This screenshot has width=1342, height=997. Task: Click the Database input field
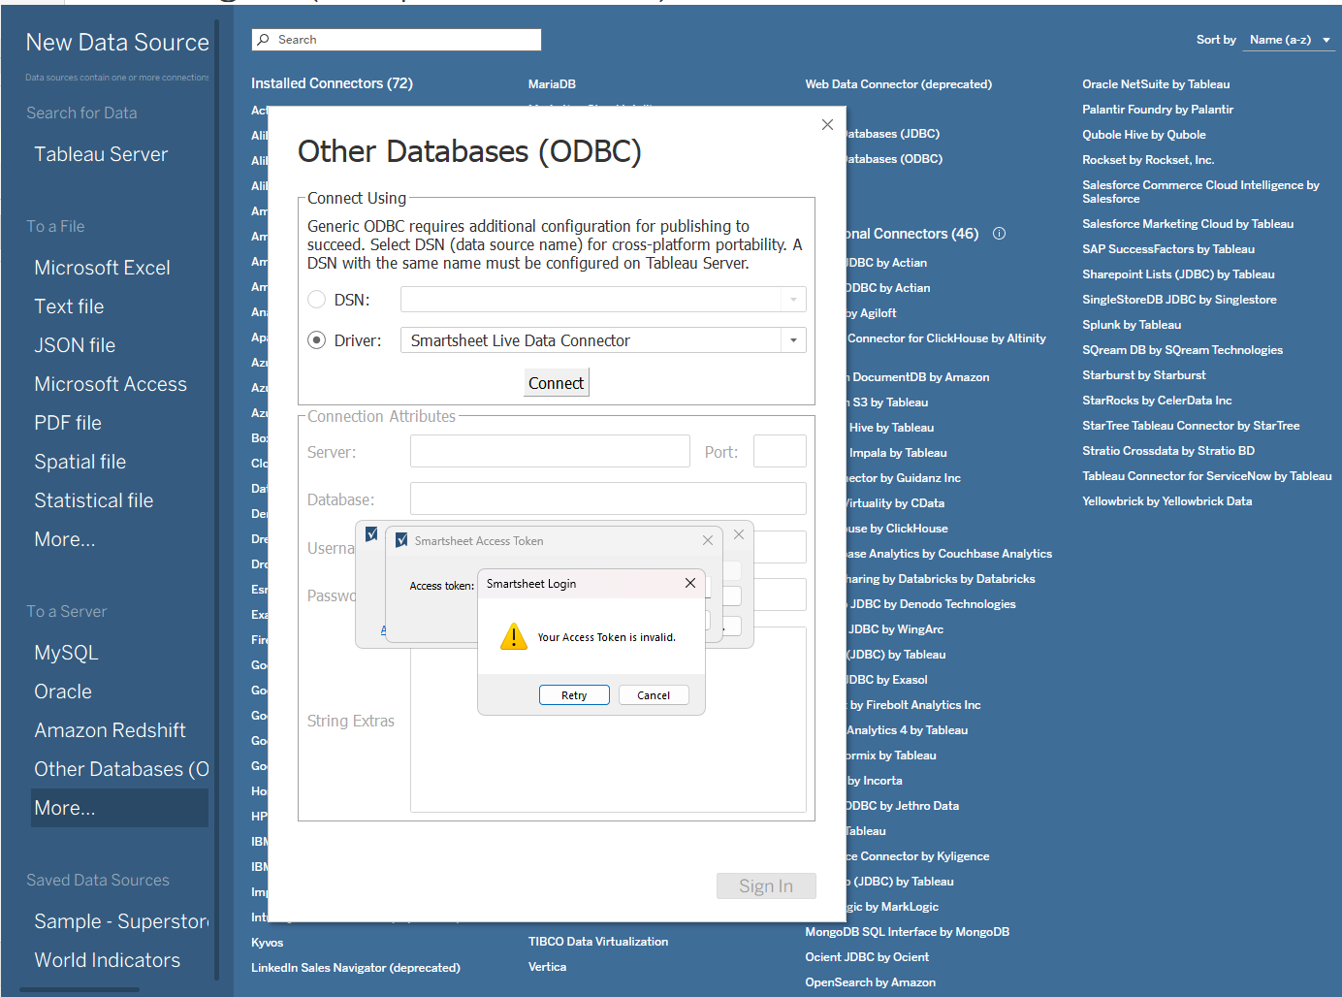pos(608,498)
